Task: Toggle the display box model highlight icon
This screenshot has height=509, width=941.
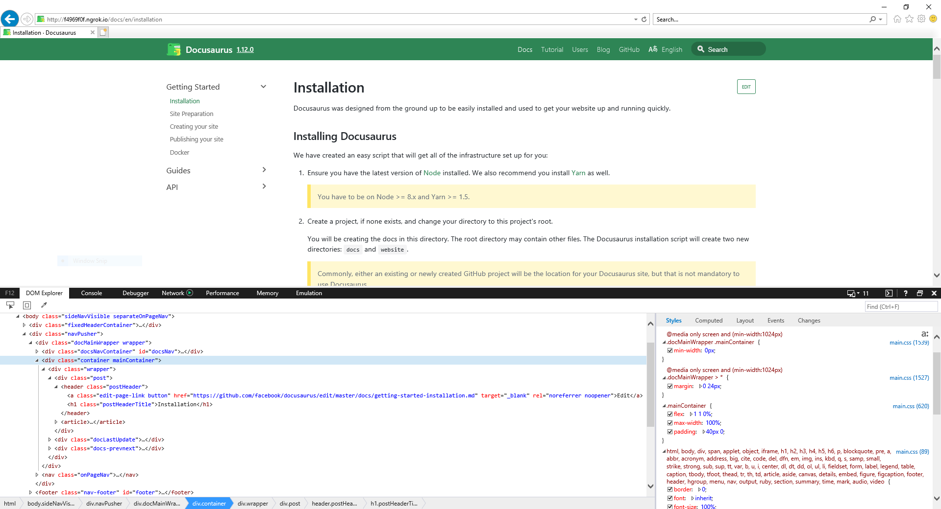Action: point(27,305)
